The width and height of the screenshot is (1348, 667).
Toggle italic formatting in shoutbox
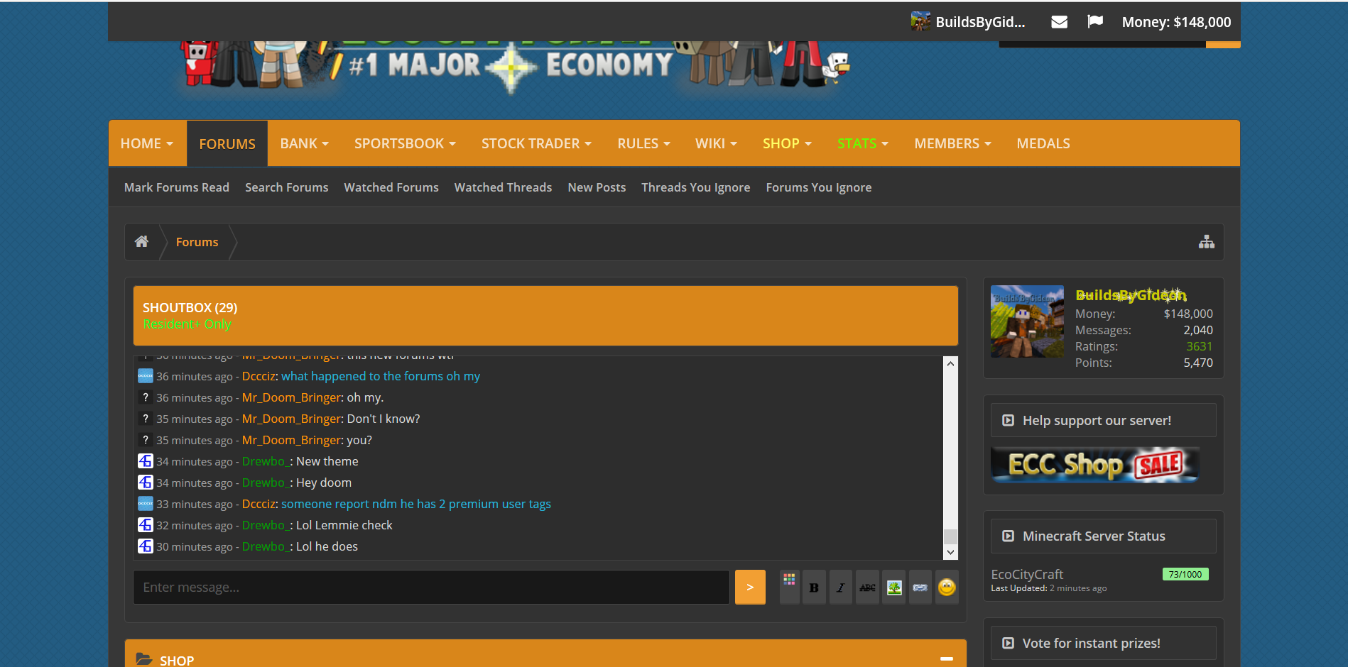click(841, 588)
